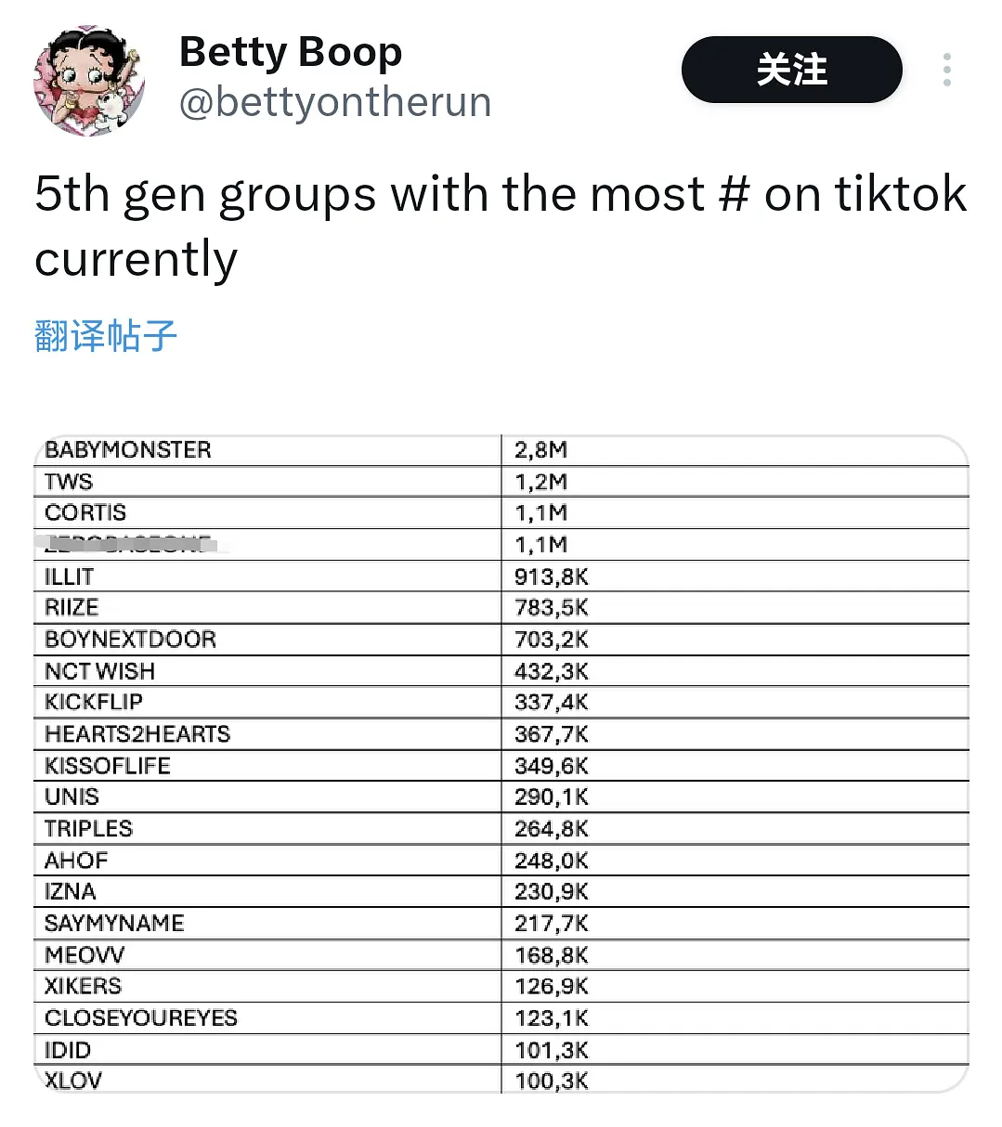1002x1127 pixels.
Task: Select the TWS row label
Action: pos(69,482)
